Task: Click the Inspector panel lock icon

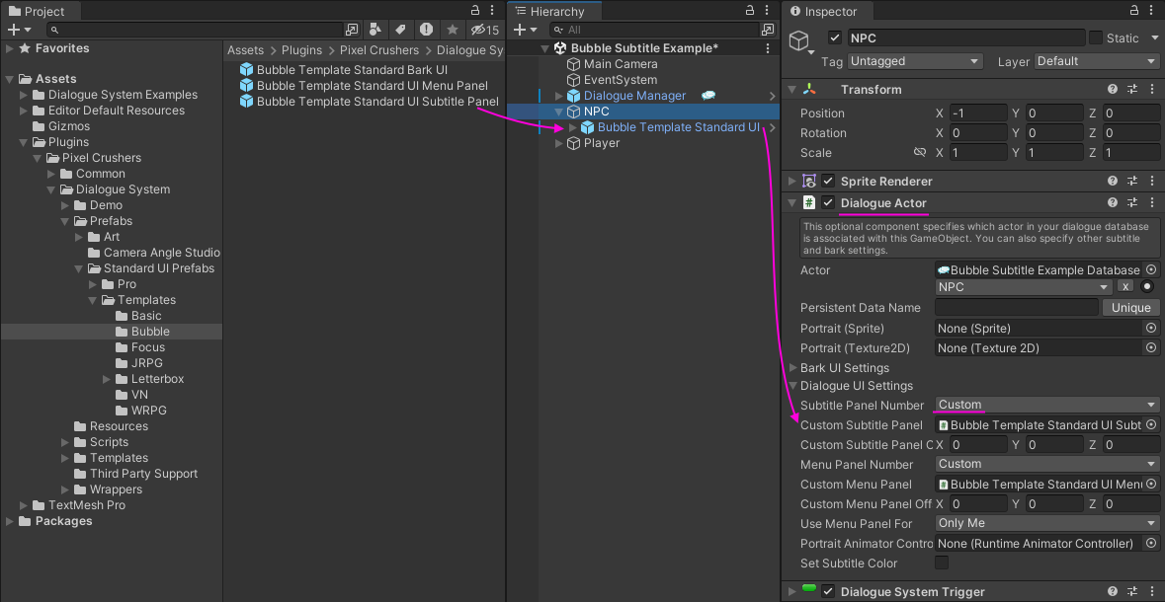Action: coord(1133,11)
